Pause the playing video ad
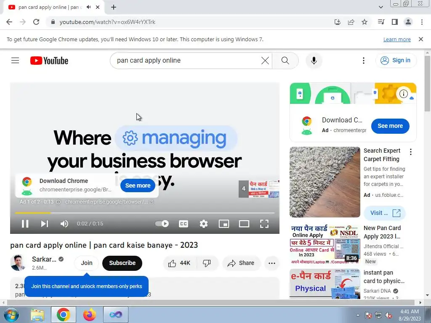Image resolution: width=431 pixels, height=323 pixels. (x=25, y=224)
